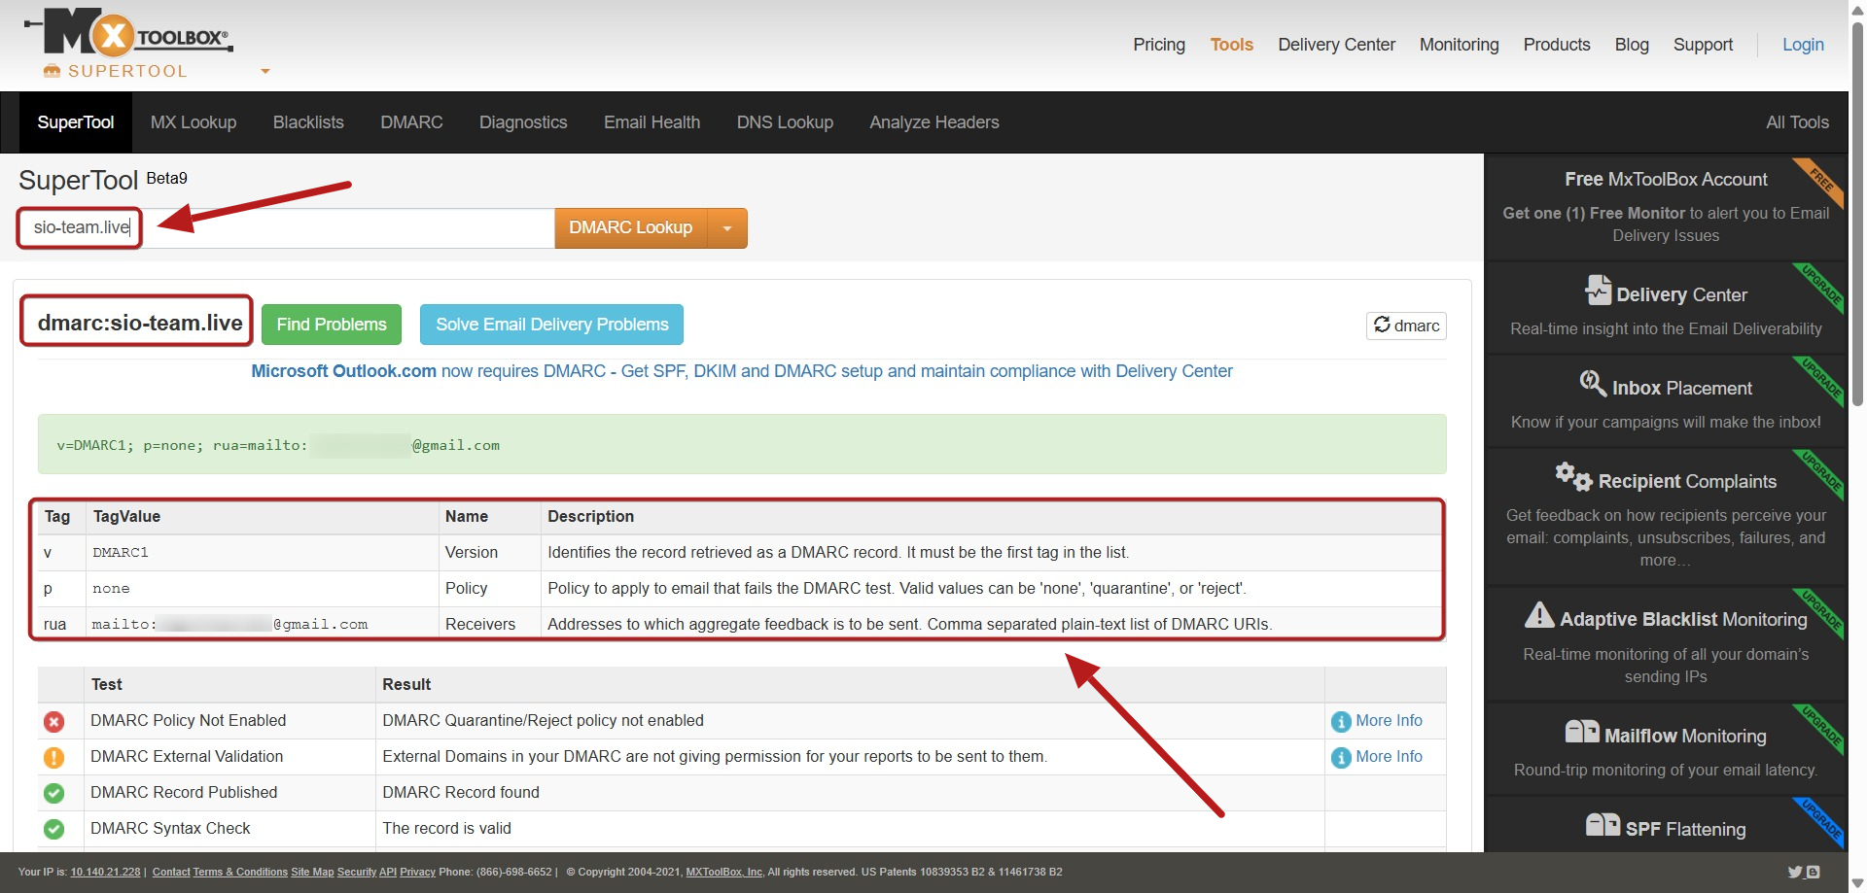Open the Email Health tab
This screenshot has width=1867, height=893.
click(652, 122)
